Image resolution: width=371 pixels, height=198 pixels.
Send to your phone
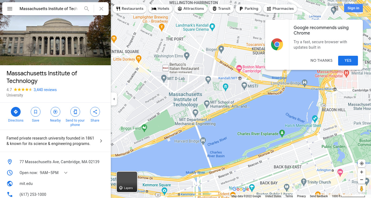[75, 117]
